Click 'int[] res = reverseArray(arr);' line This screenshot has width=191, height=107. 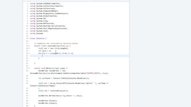53,91
